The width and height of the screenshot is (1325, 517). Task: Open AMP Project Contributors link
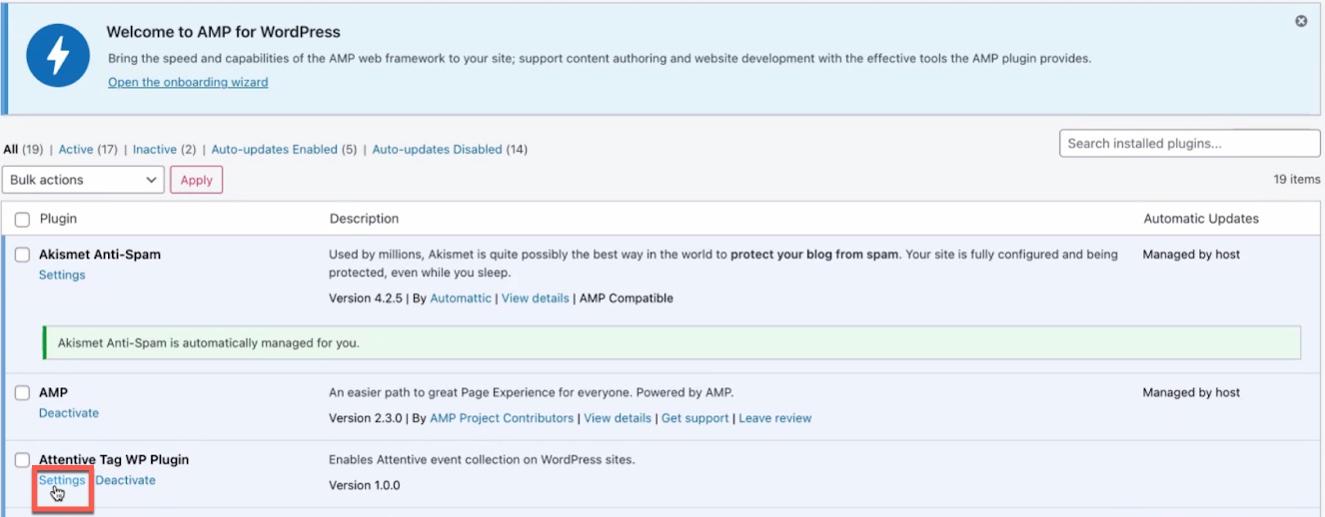point(502,418)
